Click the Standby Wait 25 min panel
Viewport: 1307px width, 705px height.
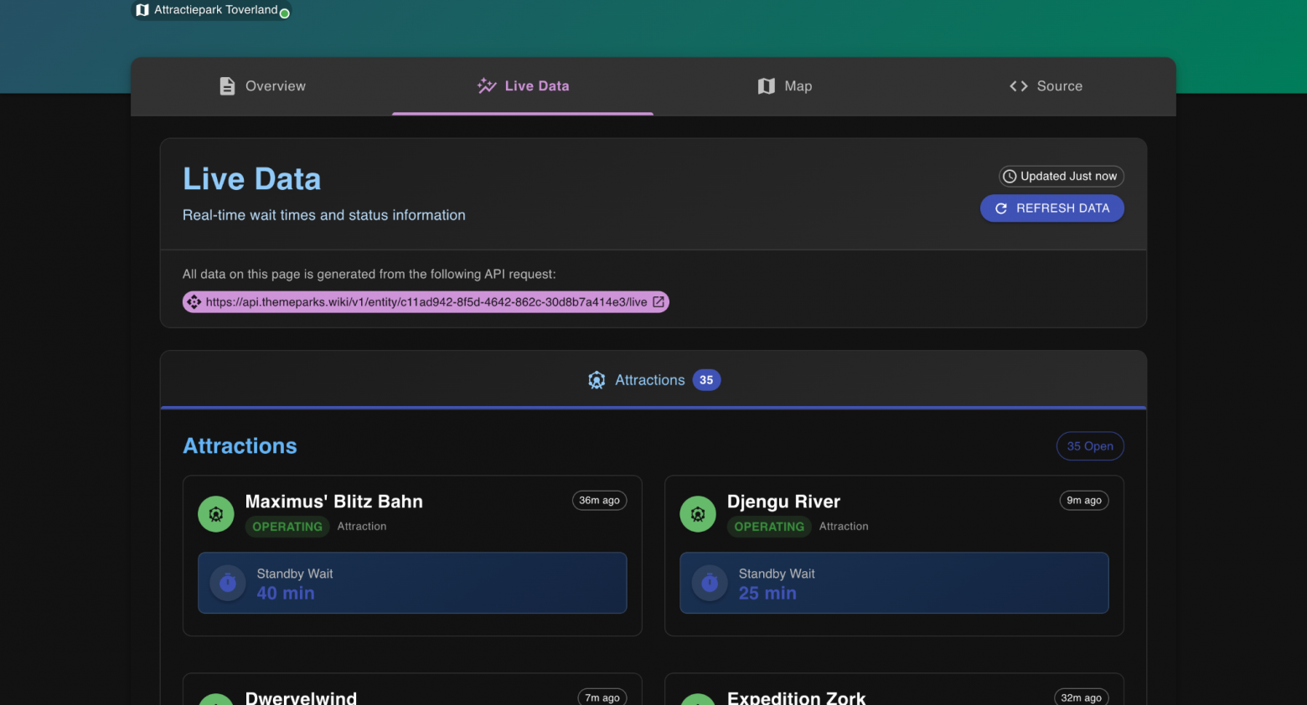[894, 583]
